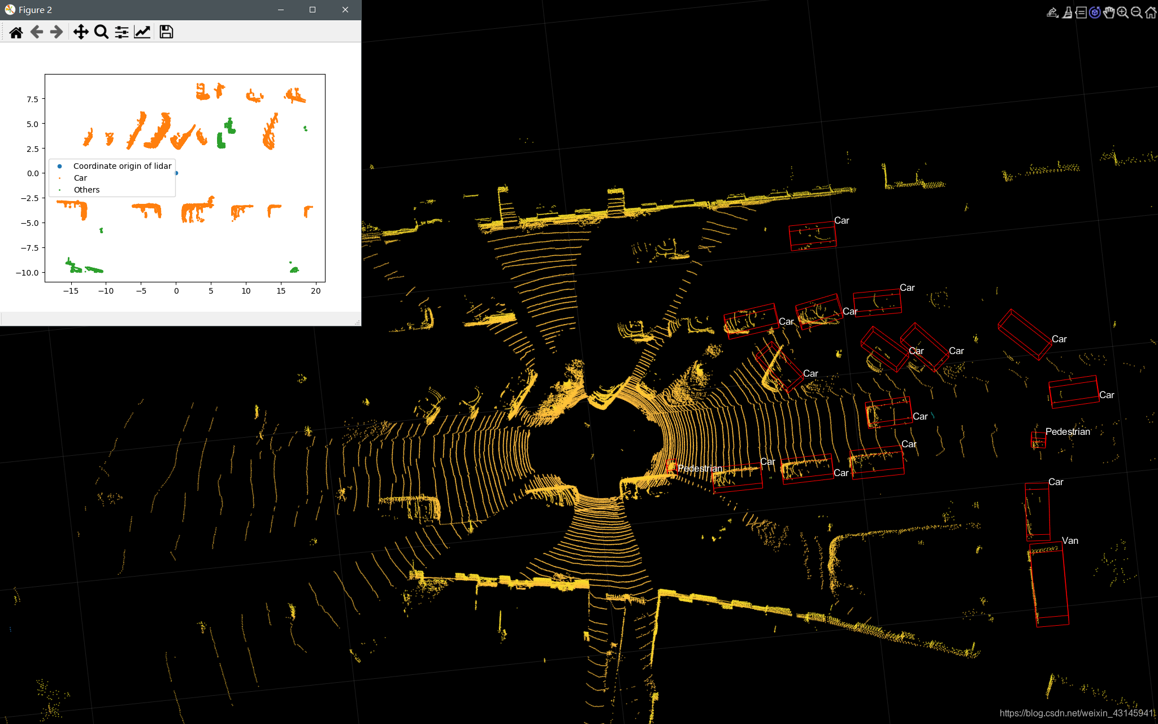Toggle the Pan hand tool in axes toolbar
Screen dimensions: 1158x724
coord(1109,12)
